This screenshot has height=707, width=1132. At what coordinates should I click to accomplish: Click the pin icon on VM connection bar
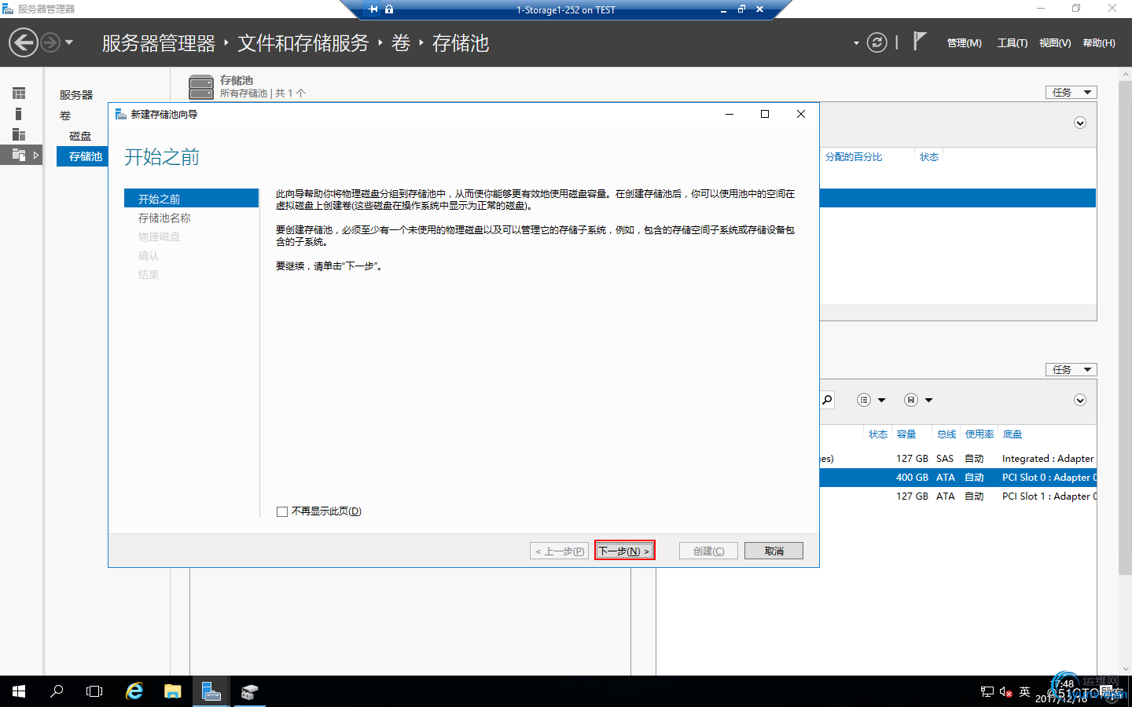(373, 9)
